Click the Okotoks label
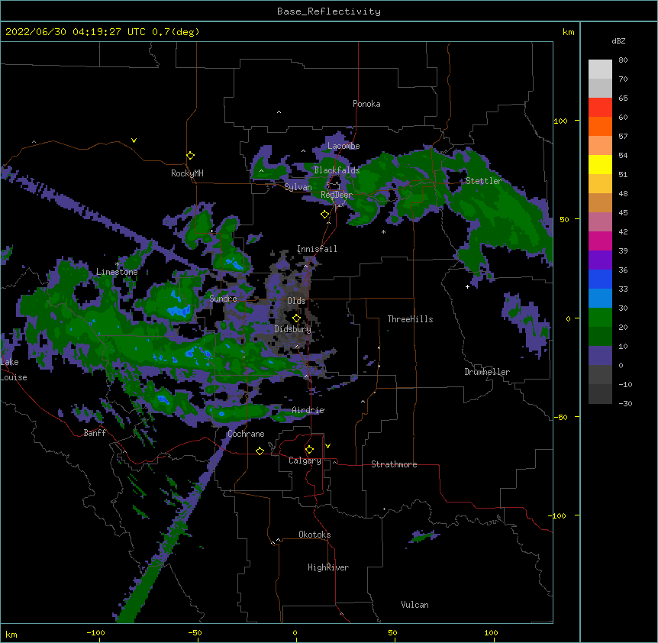Viewport: 658px width, 643px height. (314, 535)
